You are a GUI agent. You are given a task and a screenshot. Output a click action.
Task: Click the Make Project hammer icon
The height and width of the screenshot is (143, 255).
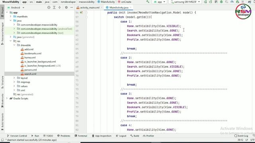[148, 2]
